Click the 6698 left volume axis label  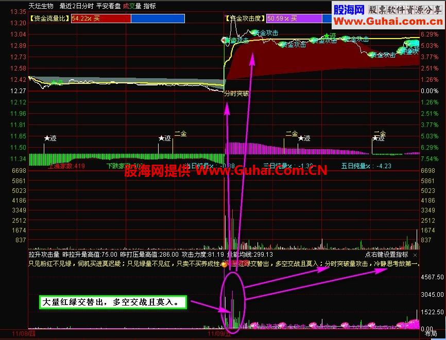[19, 171]
